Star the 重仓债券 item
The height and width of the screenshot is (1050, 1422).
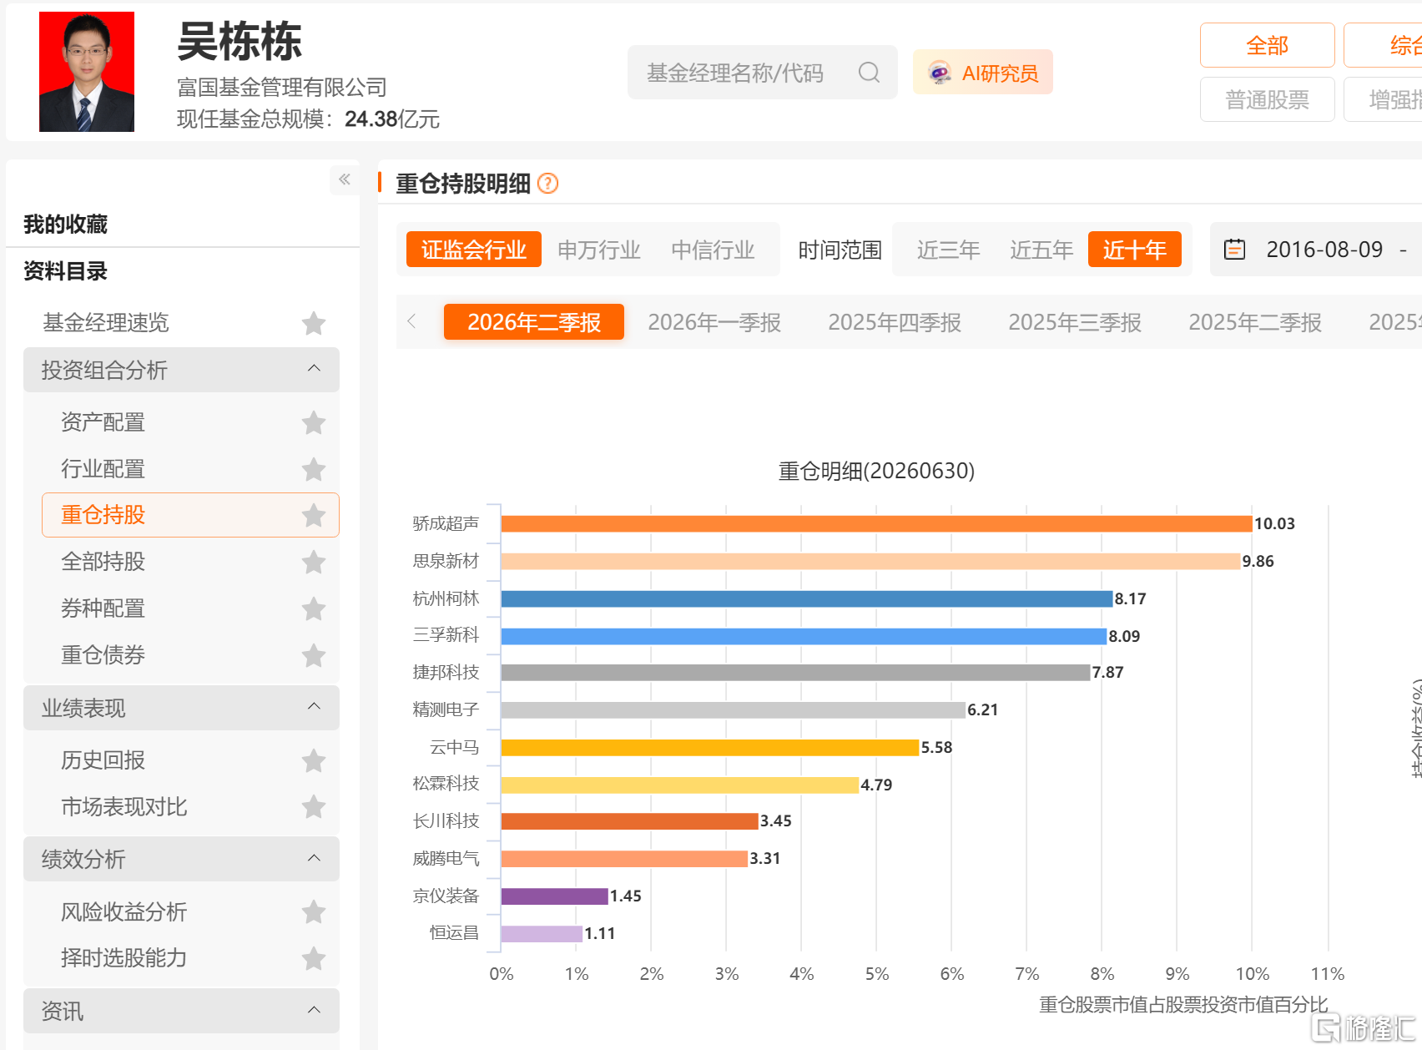click(314, 655)
